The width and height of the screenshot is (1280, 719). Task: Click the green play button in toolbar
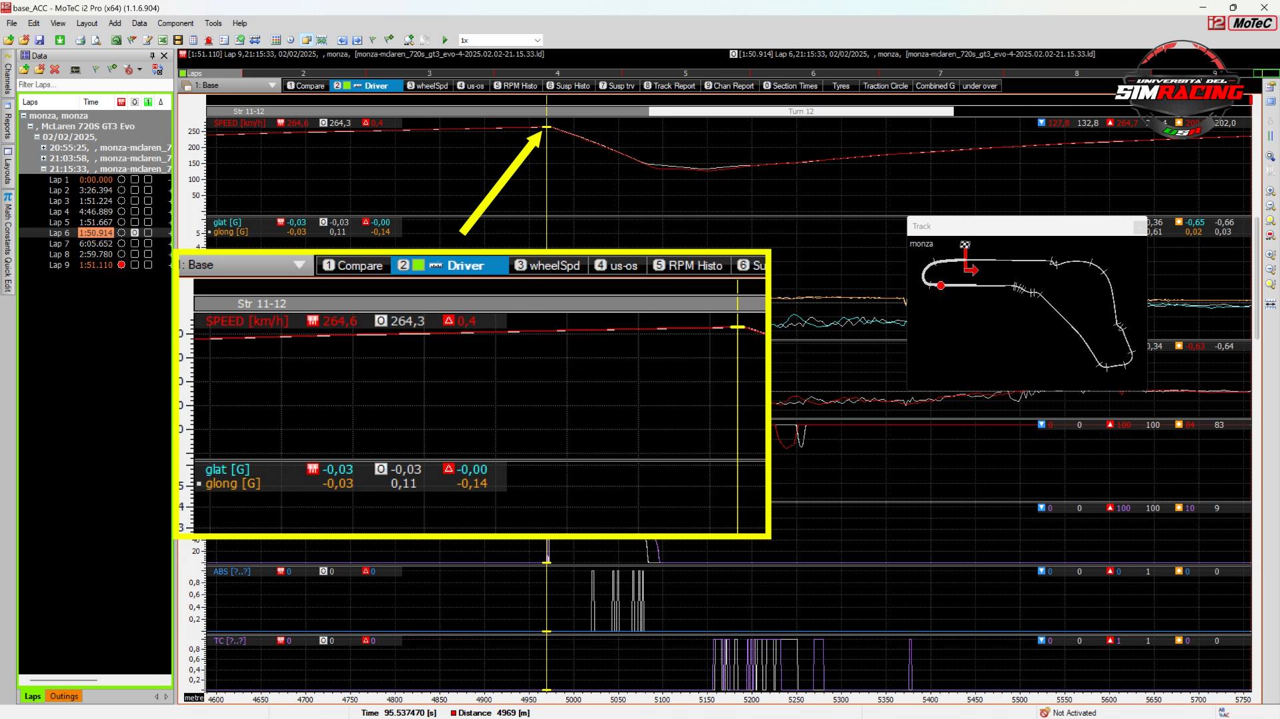[x=445, y=40]
